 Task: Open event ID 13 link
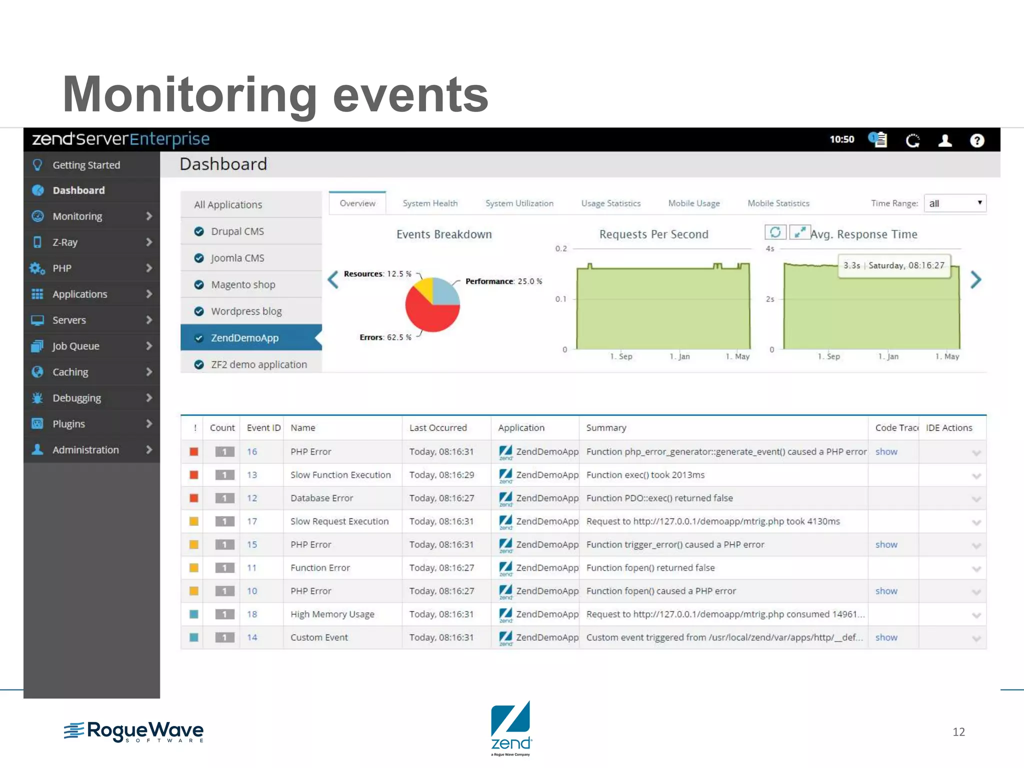252,475
